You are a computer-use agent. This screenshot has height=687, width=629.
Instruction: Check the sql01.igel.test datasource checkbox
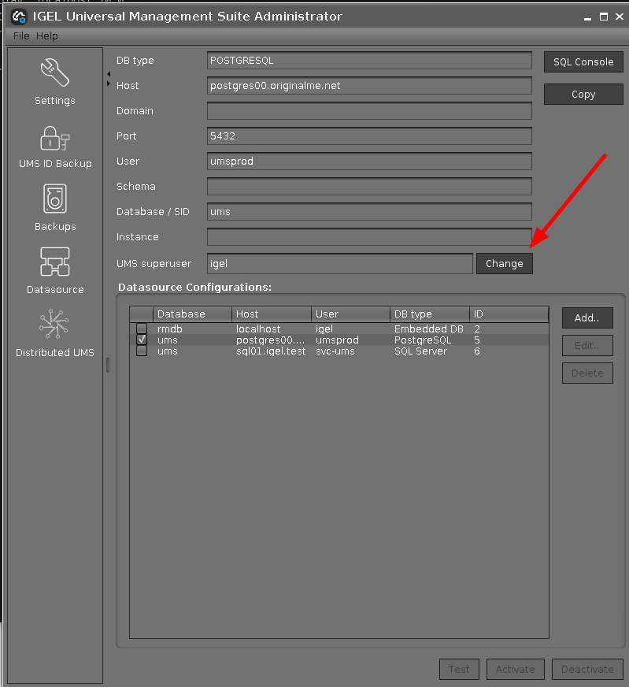coord(142,351)
